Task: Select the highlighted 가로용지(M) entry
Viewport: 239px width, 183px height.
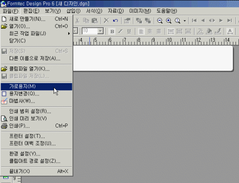Action: pos(36,87)
